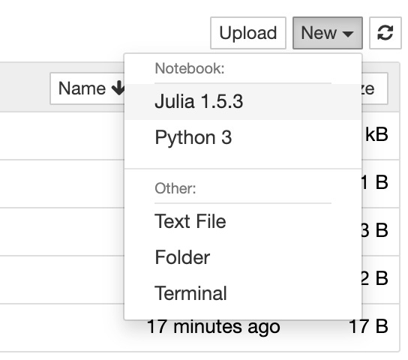Click the Notebook: section header

click(x=190, y=69)
